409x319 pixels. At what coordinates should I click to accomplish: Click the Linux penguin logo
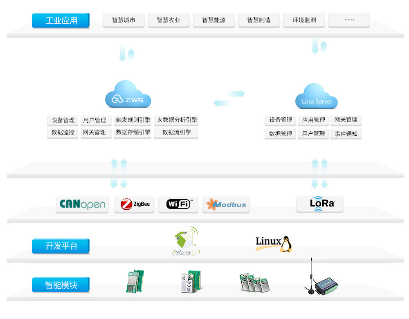coord(274,244)
